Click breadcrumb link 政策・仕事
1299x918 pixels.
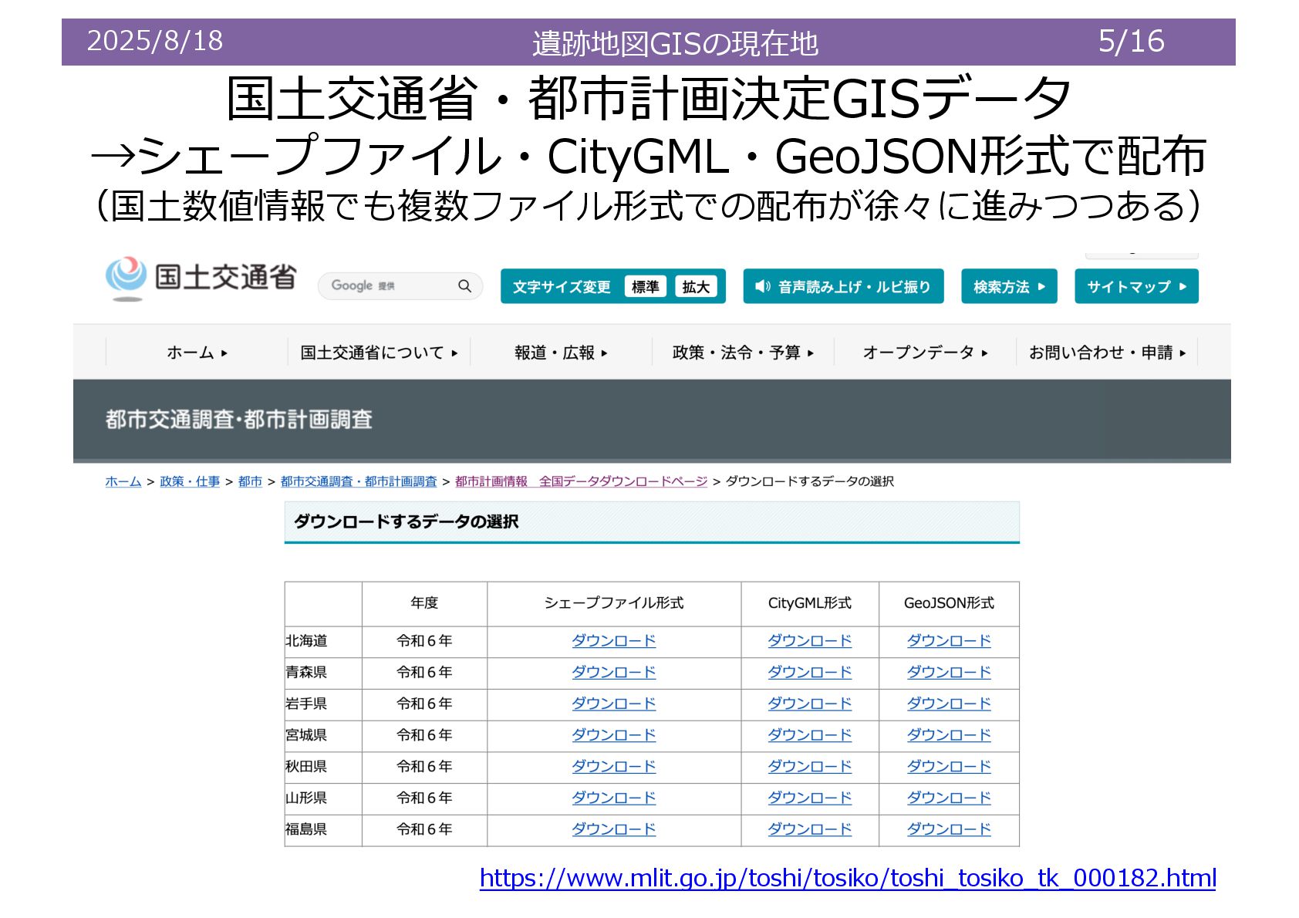[x=190, y=481]
